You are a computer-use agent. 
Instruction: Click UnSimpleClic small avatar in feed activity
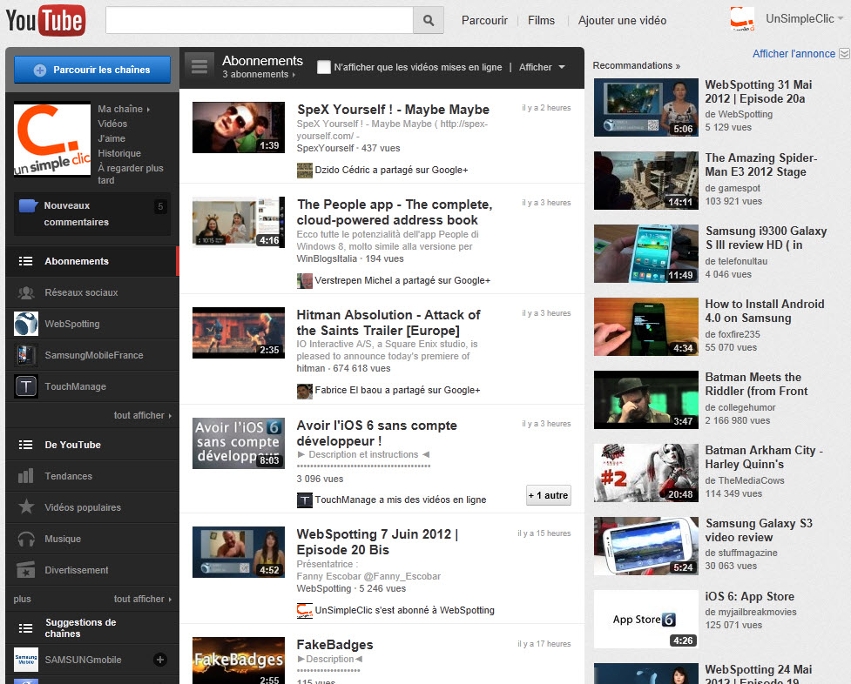[305, 611]
